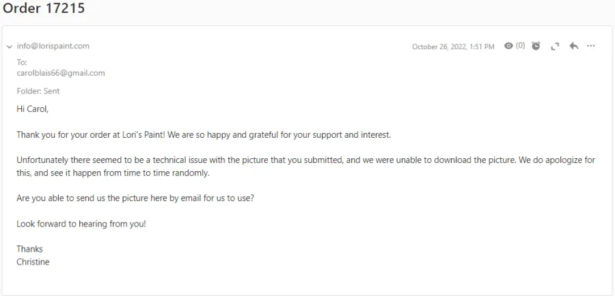Click recipient carolblais66@gmail.com
The image size is (615, 296).
pyautogui.click(x=61, y=73)
